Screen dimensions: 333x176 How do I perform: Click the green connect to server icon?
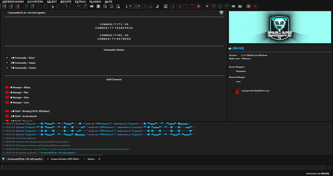[x=4, y=6]
